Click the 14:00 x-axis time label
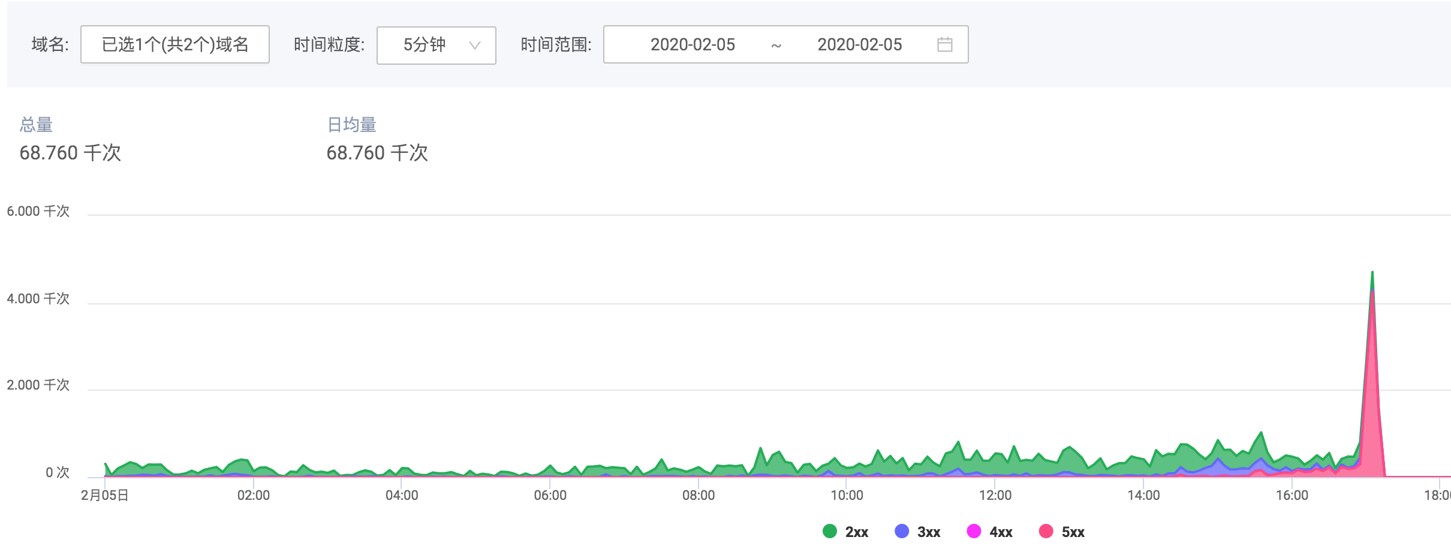 point(1143,495)
